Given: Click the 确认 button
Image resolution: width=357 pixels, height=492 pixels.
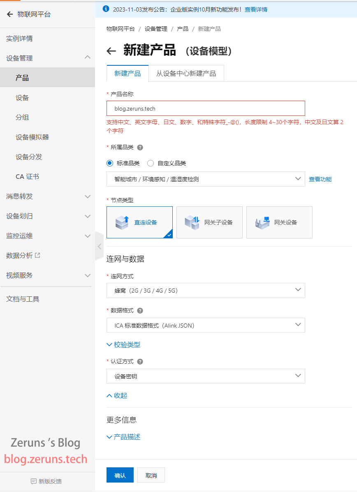Looking at the screenshot, I should (120, 475).
